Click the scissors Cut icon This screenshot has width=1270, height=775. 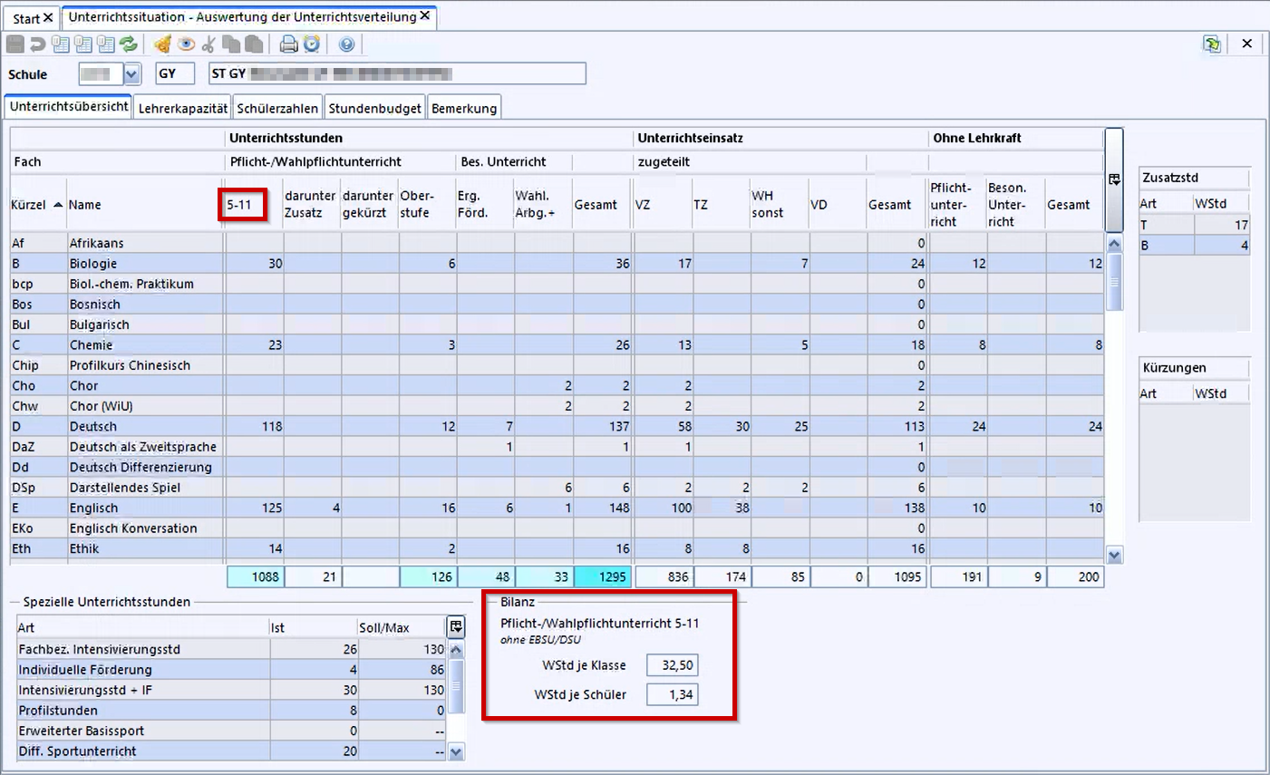[208, 44]
